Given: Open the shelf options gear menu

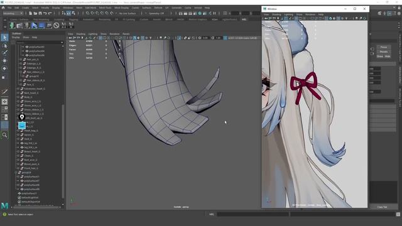Looking at the screenshot, I should point(5,26).
